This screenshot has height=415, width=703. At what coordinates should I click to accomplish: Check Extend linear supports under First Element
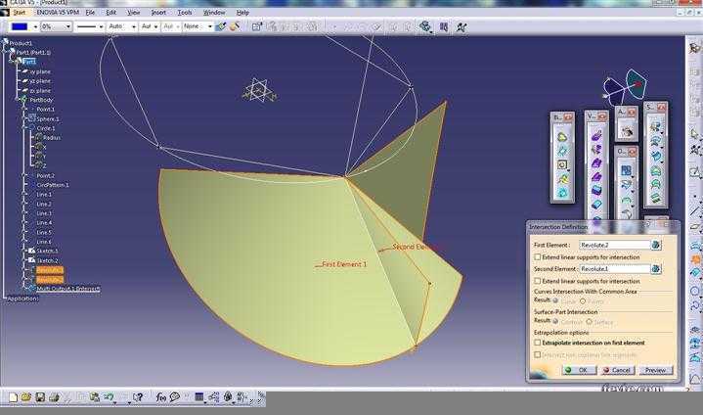537,257
